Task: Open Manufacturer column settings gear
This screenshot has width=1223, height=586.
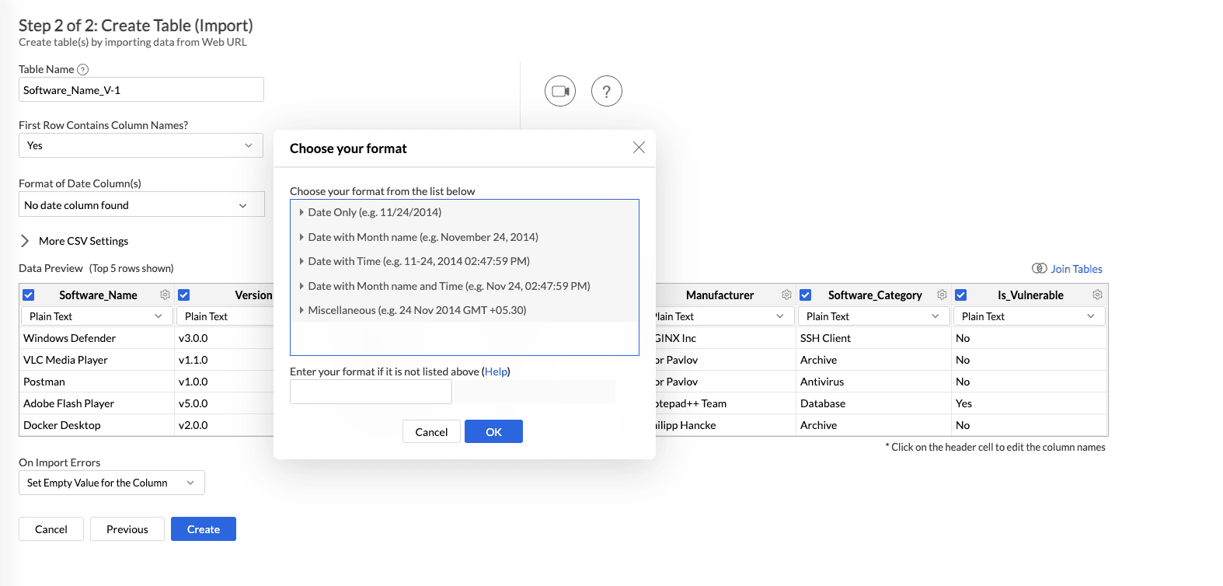Action: pos(786,295)
